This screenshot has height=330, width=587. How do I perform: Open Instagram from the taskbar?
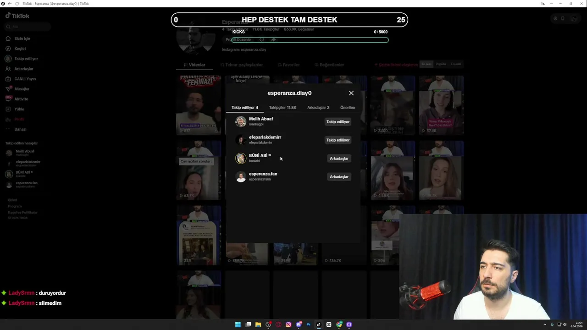(x=288, y=324)
